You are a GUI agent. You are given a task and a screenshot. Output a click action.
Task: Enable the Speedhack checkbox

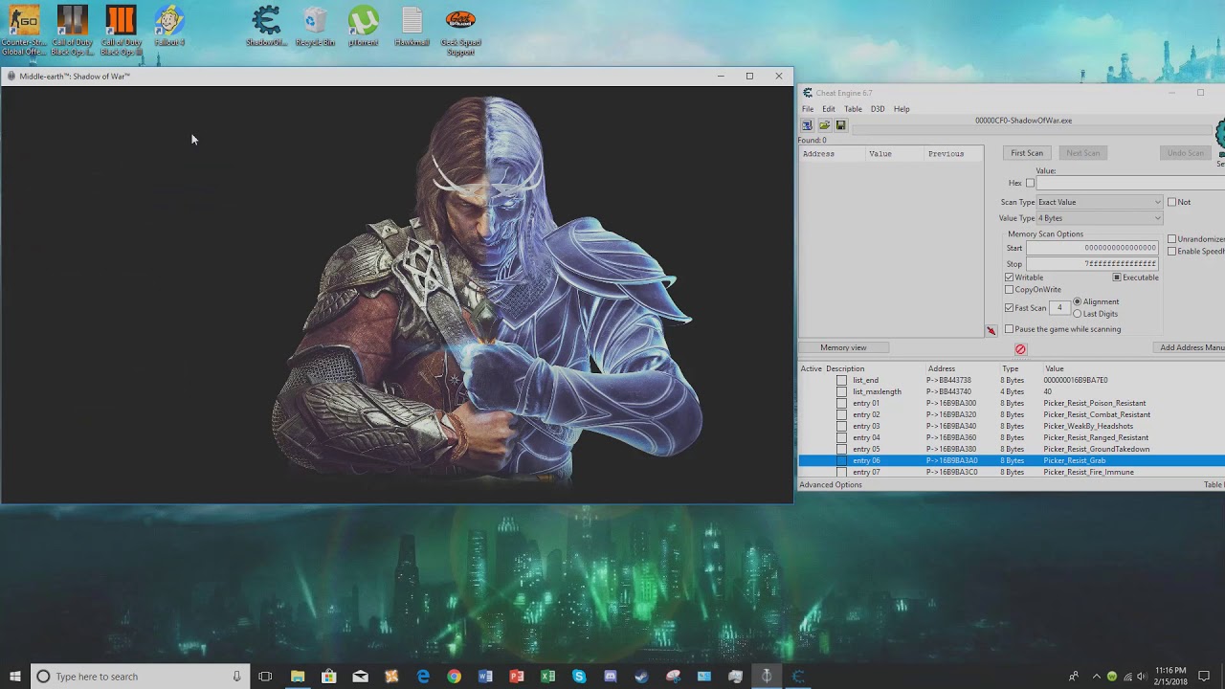point(1171,252)
